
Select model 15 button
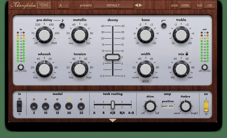tap(57, 106)
